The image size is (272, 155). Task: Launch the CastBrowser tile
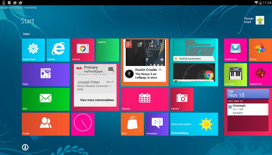(x=235, y=50)
